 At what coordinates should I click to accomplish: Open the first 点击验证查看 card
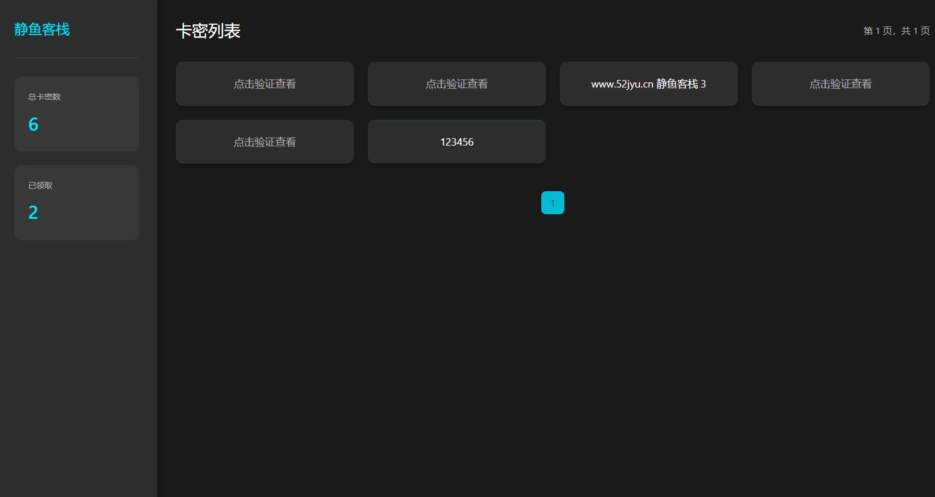(x=265, y=84)
